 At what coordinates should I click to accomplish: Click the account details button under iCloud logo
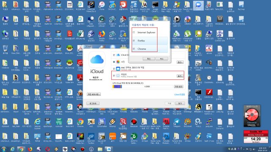[94, 94]
